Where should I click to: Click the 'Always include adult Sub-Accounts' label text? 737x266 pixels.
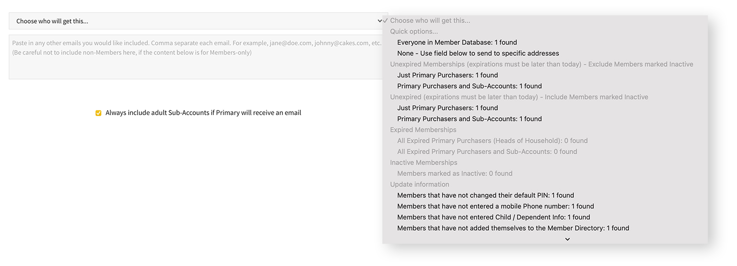tap(203, 113)
